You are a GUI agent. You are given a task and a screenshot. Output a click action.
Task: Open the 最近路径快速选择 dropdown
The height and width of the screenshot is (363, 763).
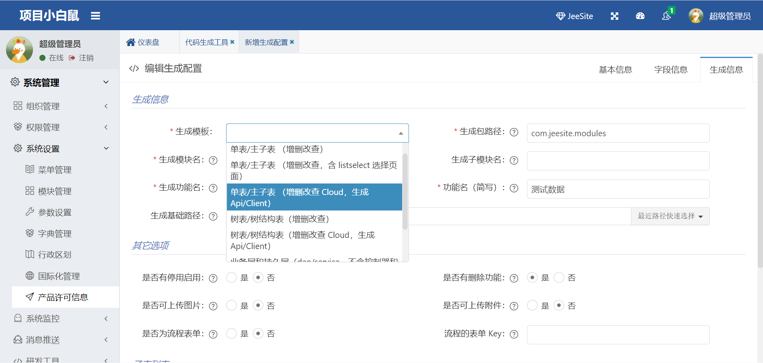point(670,216)
